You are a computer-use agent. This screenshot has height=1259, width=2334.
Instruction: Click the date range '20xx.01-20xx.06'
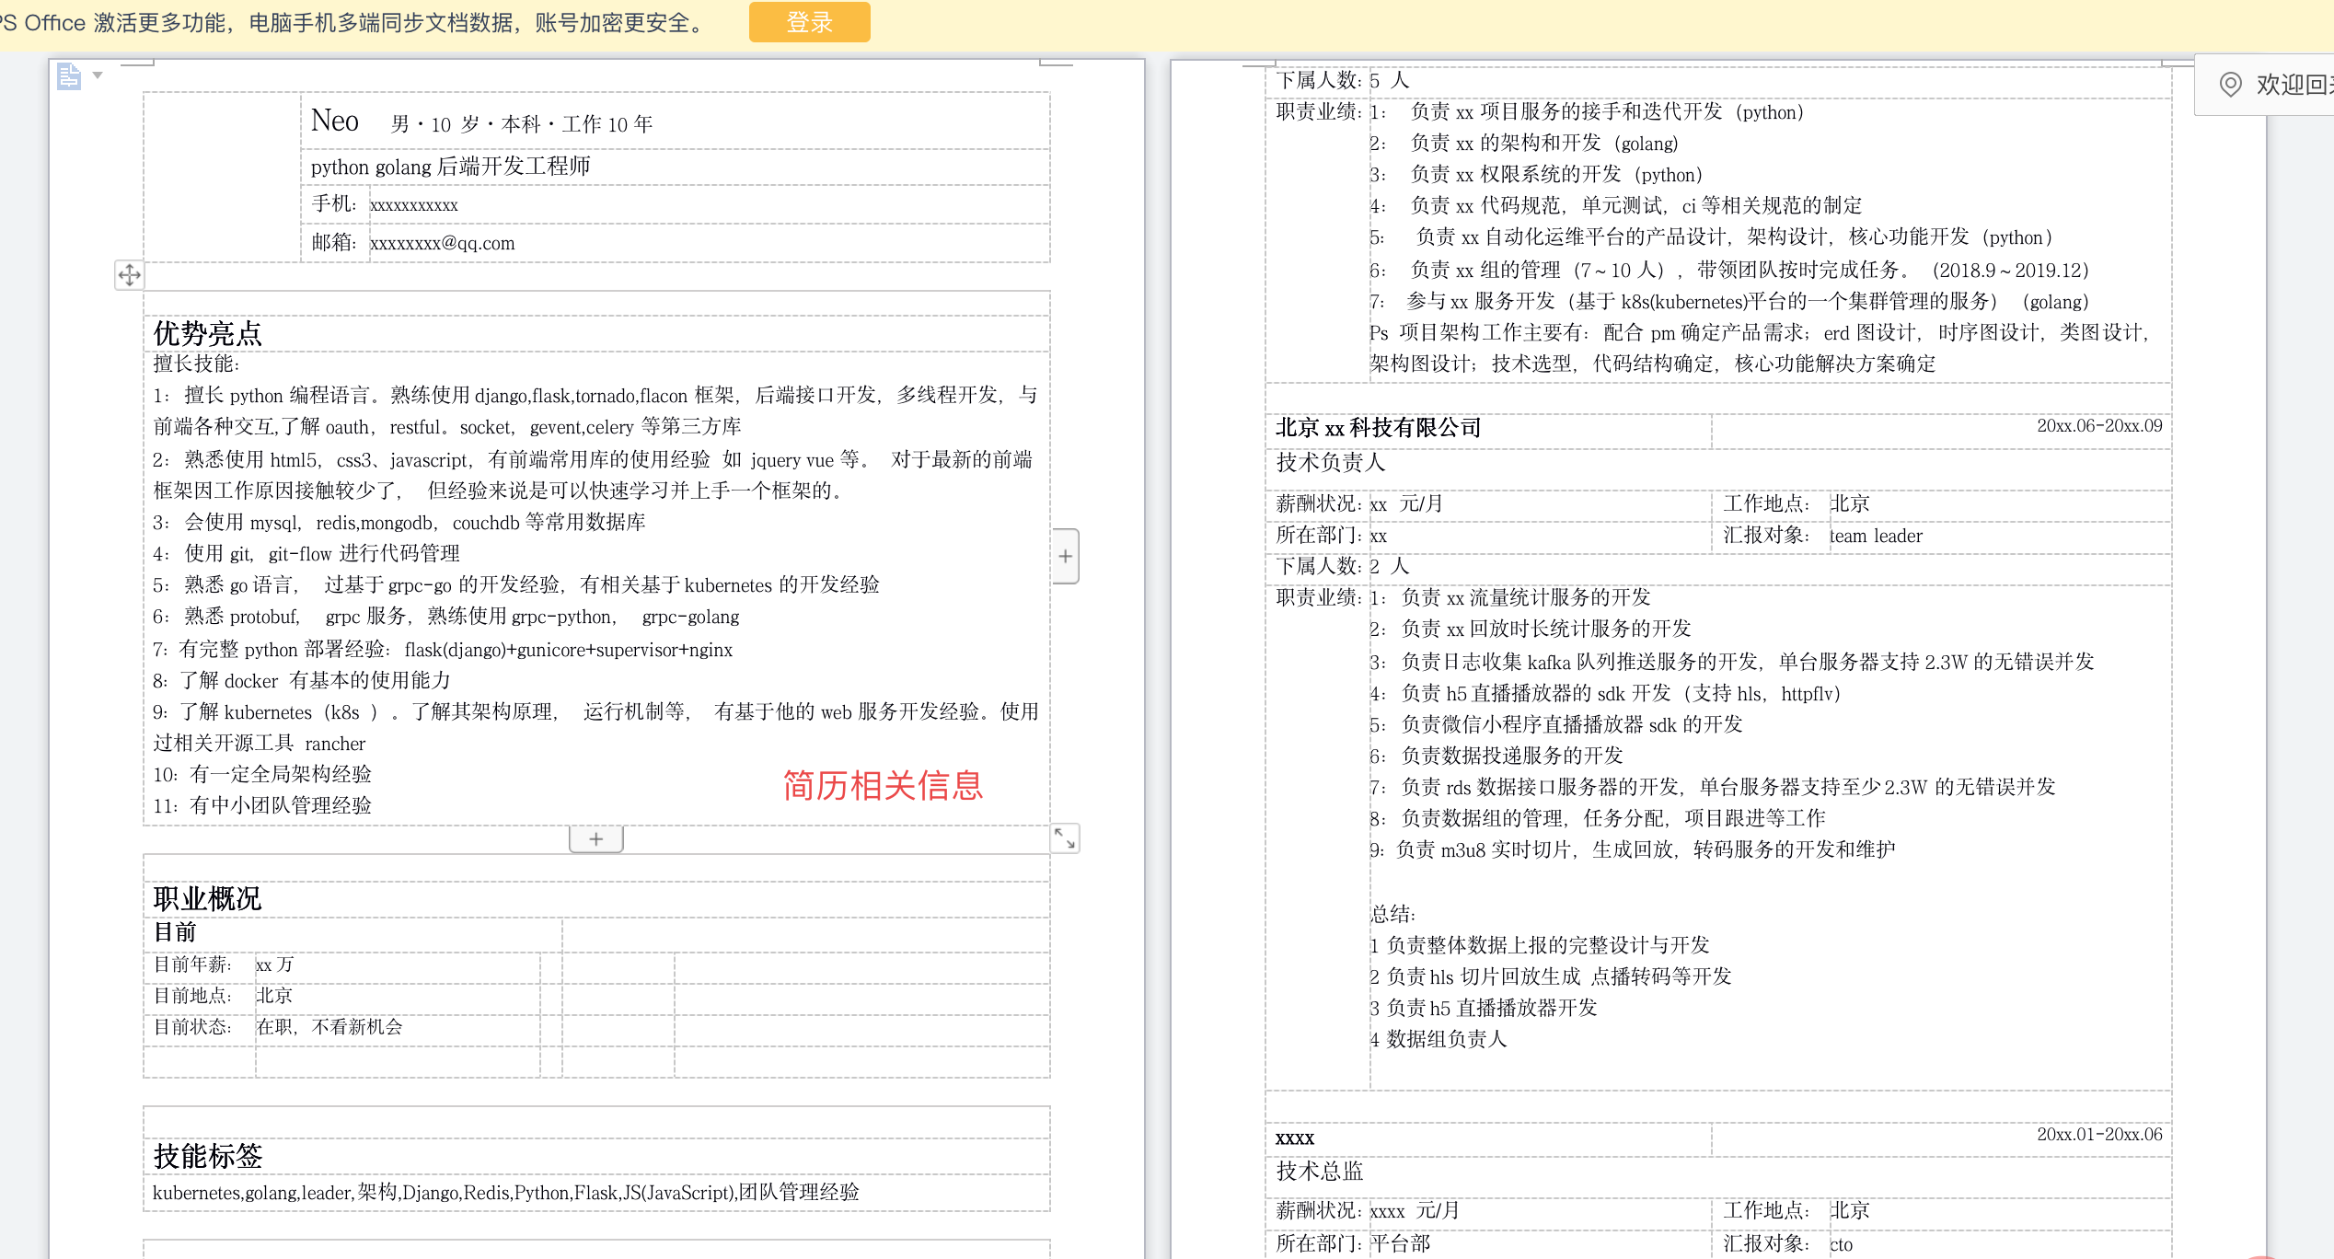(2099, 1135)
